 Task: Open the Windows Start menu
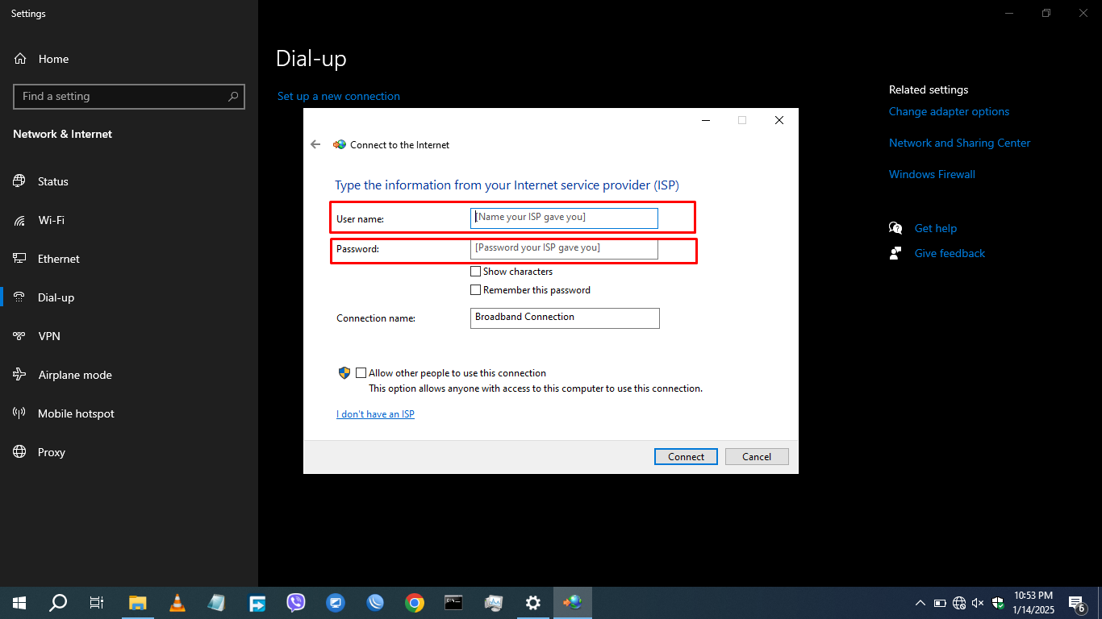click(x=19, y=602)
